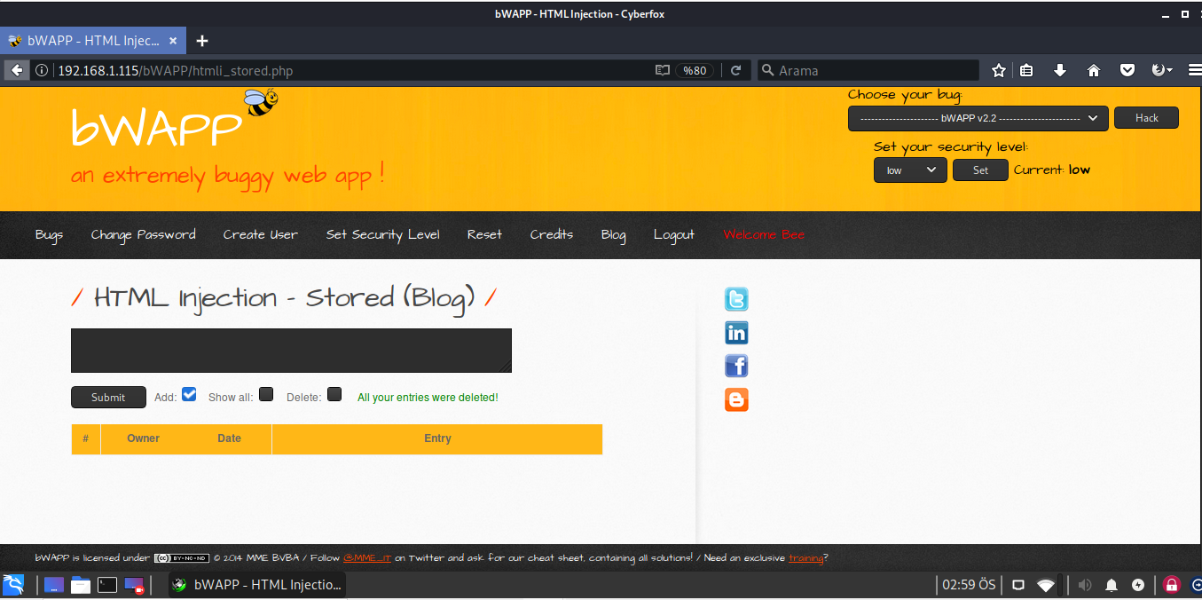Click the Set security level button

pos(980,170)
